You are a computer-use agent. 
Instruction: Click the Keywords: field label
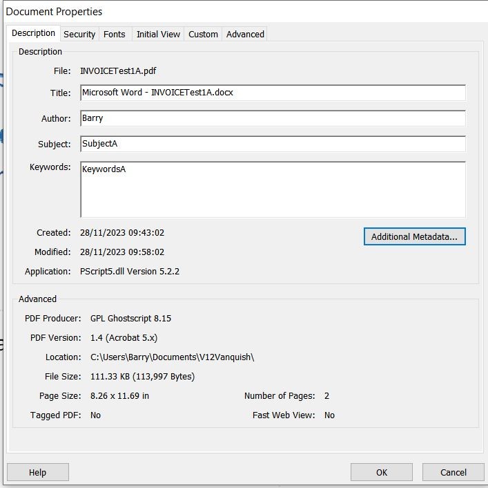(50, 167)
